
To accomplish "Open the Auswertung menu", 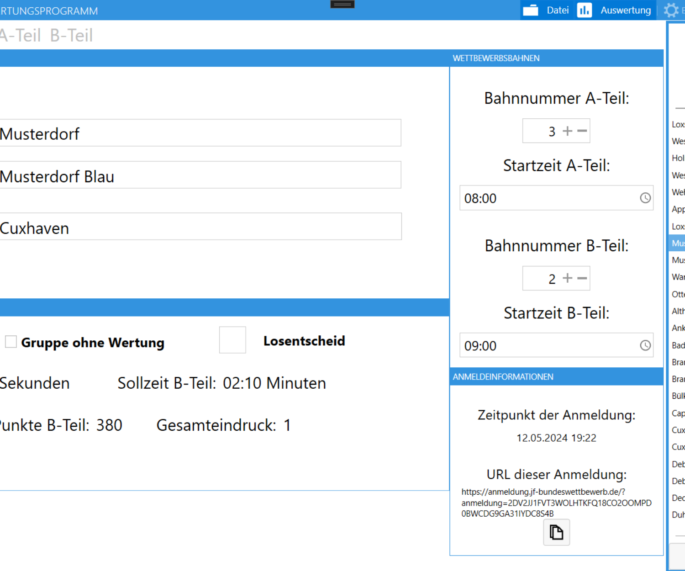I will pos(625,10).
